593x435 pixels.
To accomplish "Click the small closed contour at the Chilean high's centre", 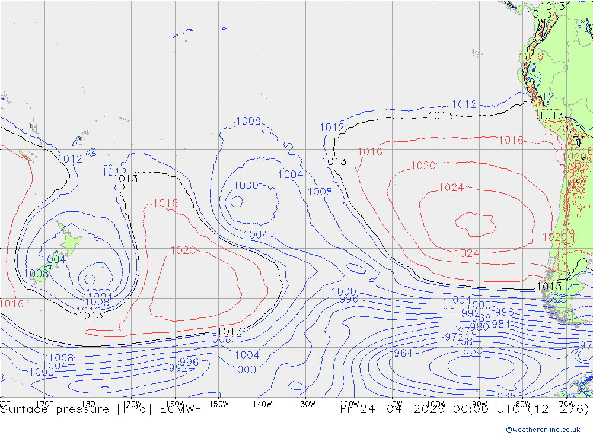I will tap(476, 224).
